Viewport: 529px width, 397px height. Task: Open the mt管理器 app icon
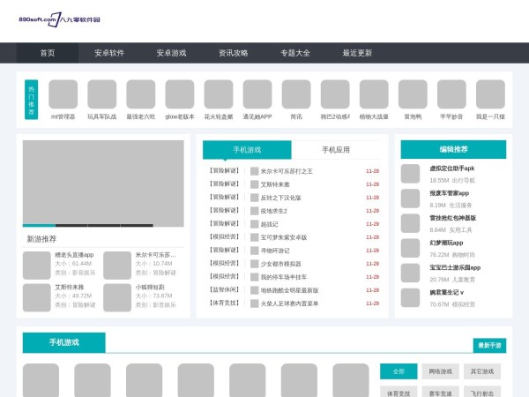click(63, 94)
